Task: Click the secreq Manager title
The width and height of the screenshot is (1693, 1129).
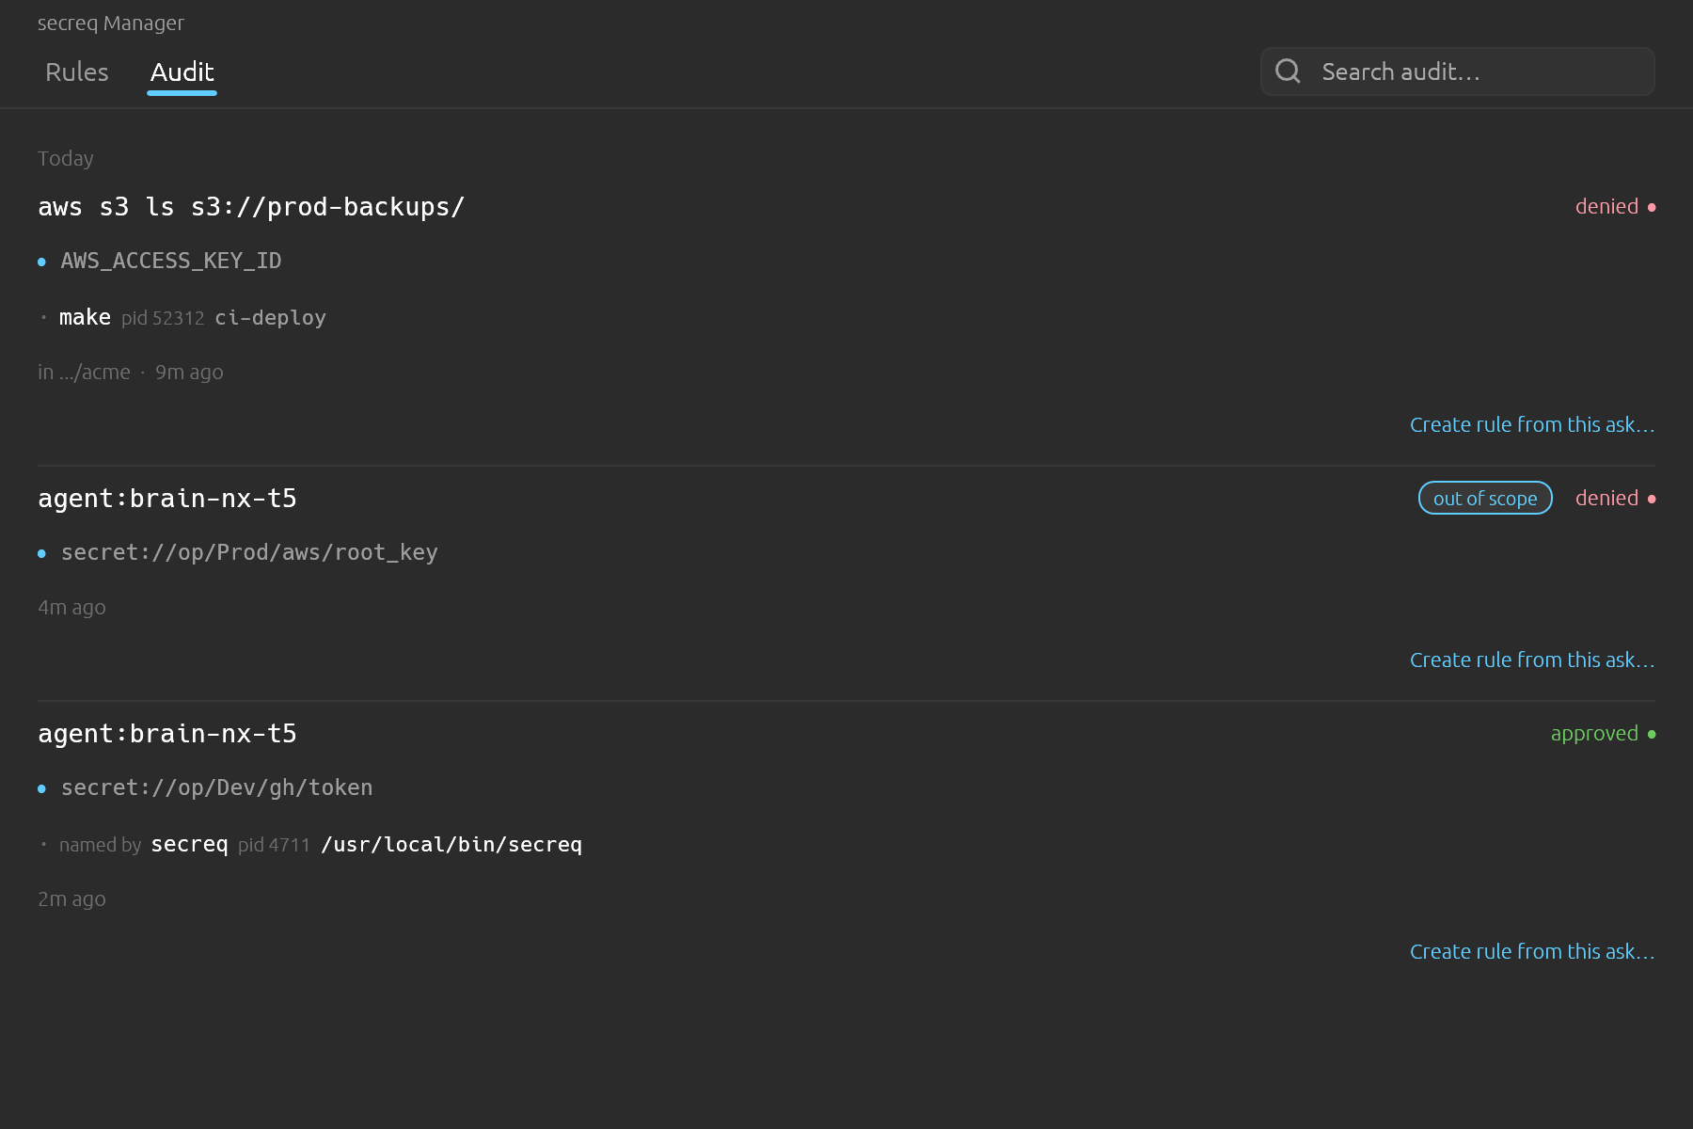Action: point(111,23)
